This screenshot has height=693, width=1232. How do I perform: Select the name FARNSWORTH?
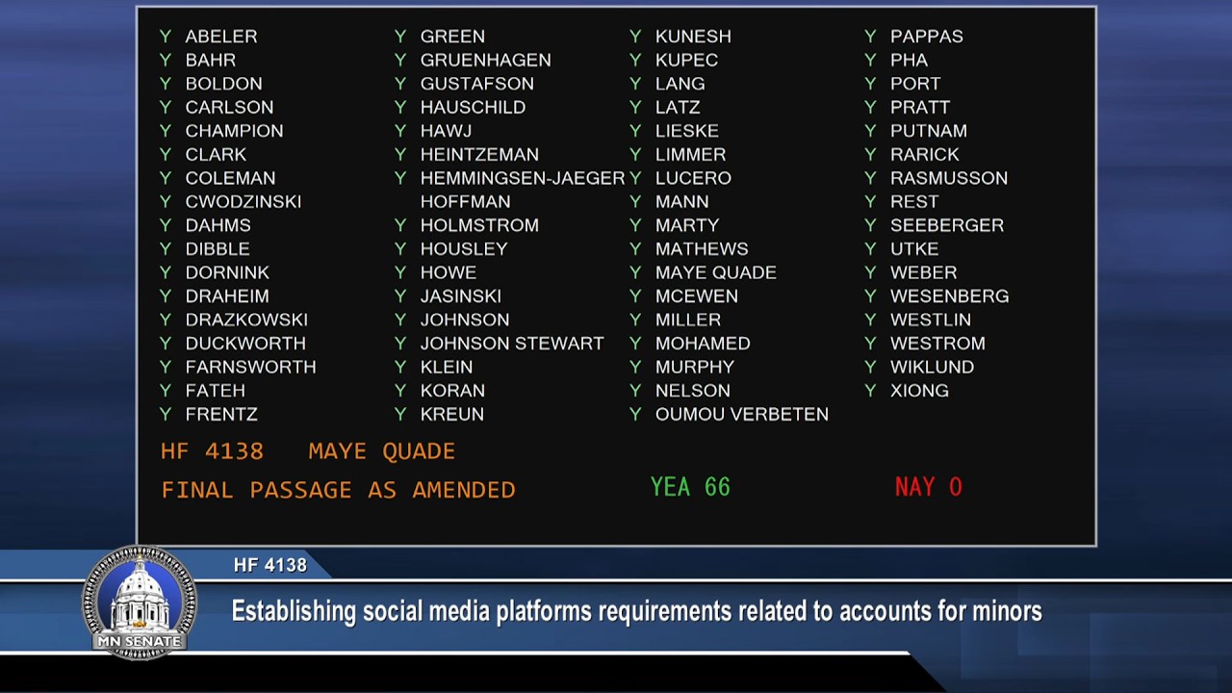[251, 367]
